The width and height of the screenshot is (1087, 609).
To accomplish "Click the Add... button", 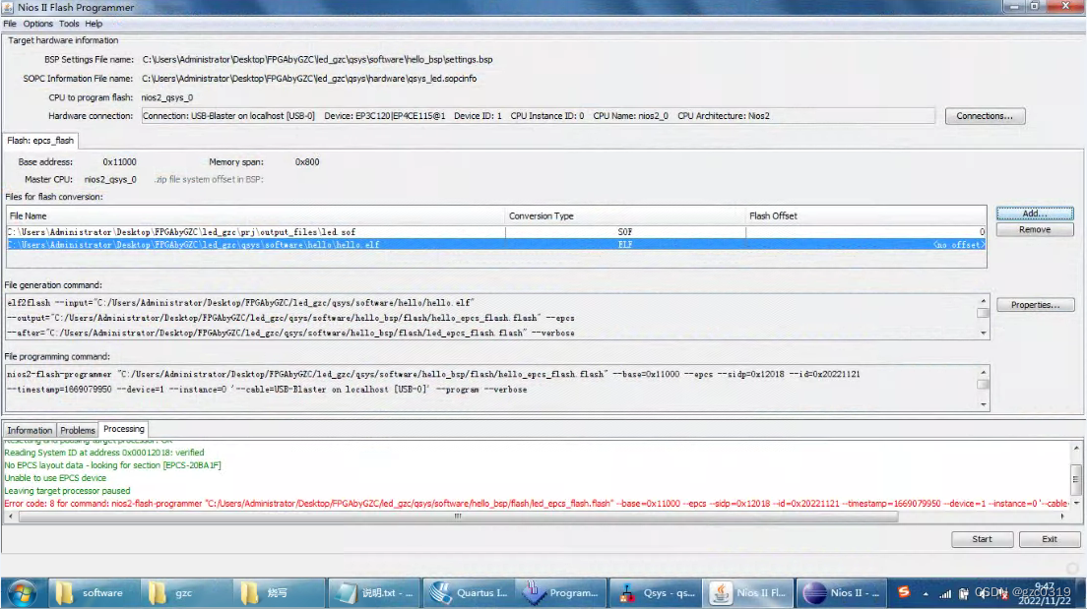I will pos(1034,213).
